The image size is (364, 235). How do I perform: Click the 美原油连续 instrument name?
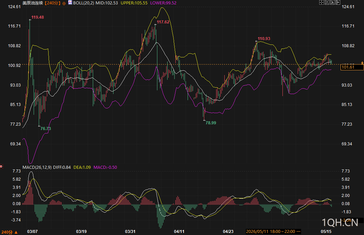click(x=33, y=3)
